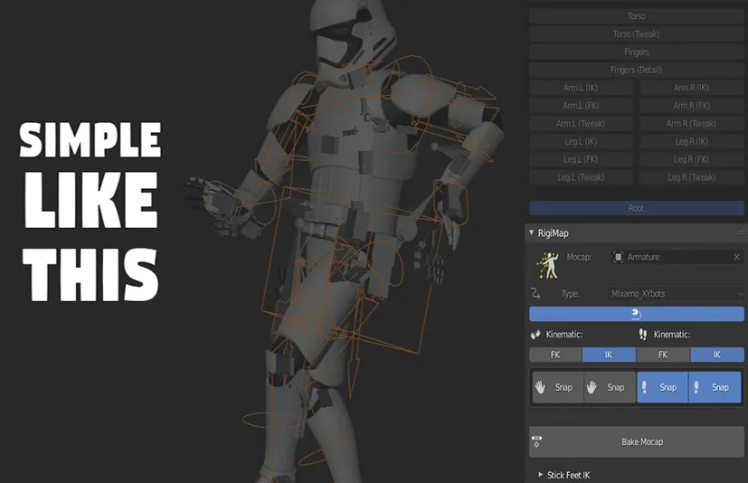Screen dimensions: 748x483
Task: Toggle the Leg.L (IK) layer
Action: [581, 142]
